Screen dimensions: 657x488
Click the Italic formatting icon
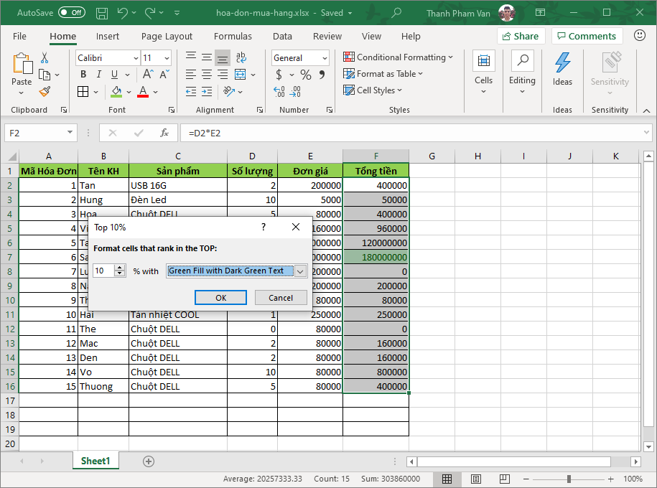pyautogui.click(x=99, y=75)
